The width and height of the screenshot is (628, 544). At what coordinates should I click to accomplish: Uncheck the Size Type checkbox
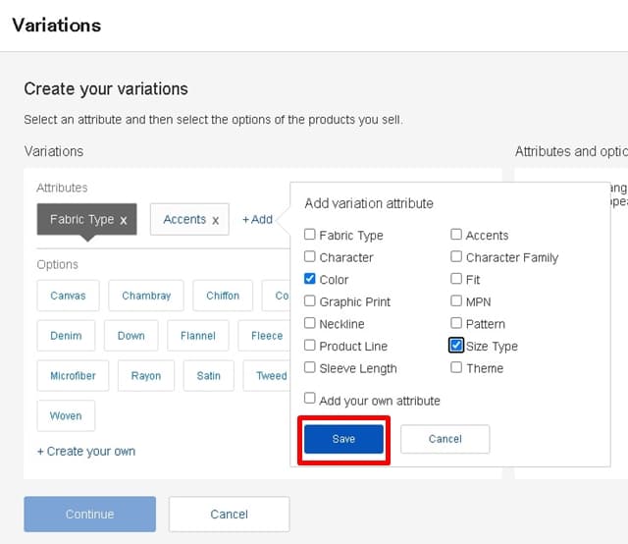tap(456, 346)
